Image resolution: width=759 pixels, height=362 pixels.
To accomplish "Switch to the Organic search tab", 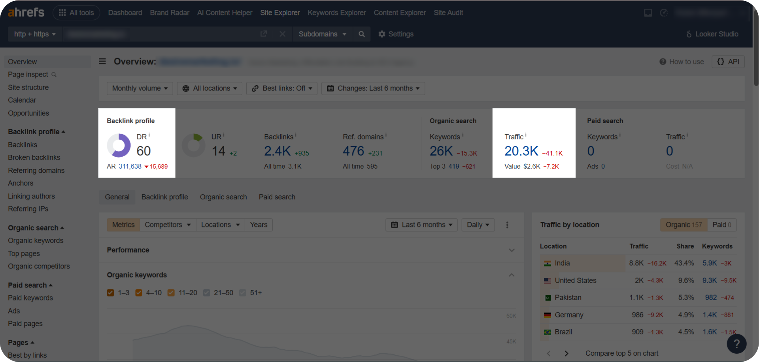I will click(x=223, y=197).
